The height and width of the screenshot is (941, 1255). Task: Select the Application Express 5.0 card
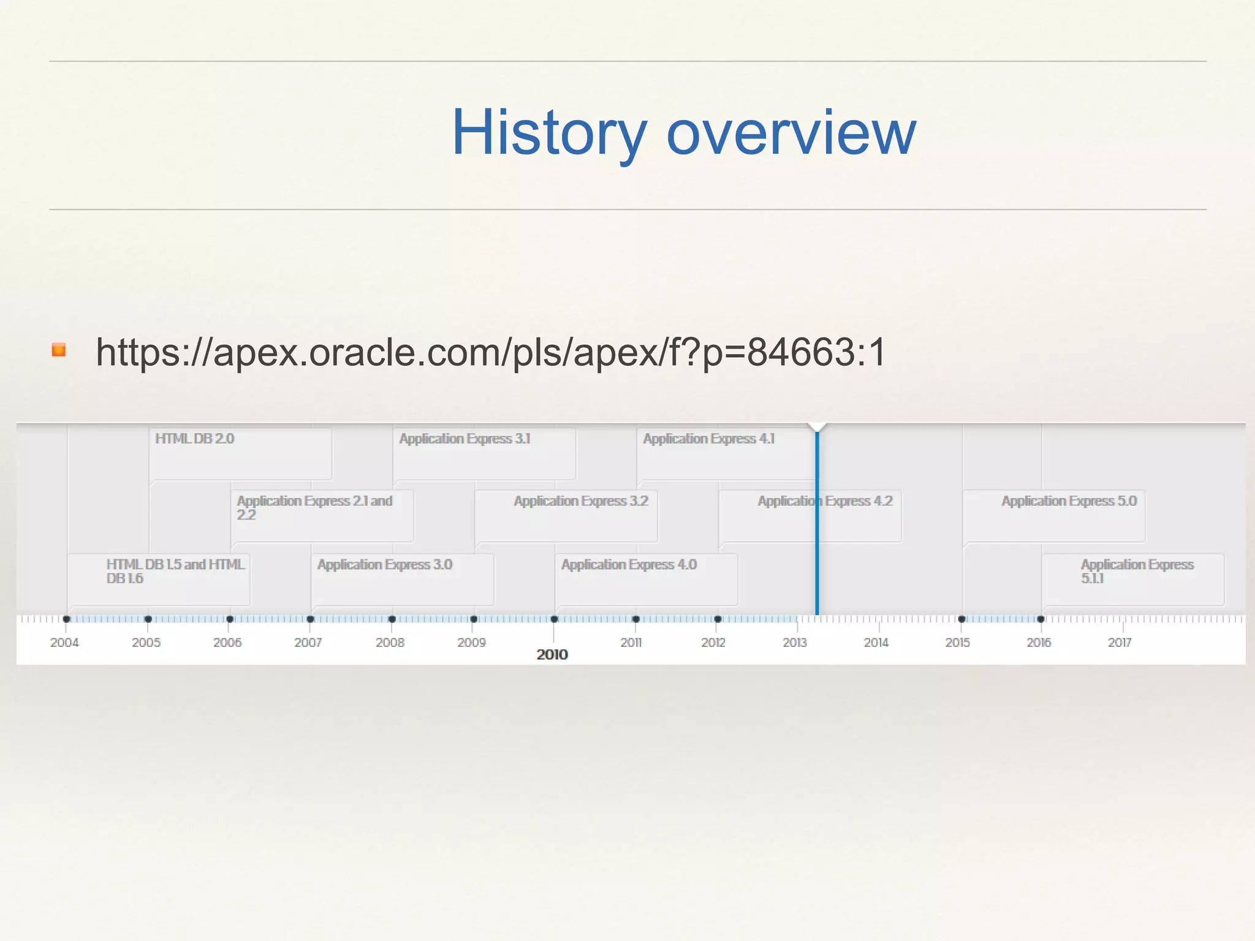coord(1054,516)
